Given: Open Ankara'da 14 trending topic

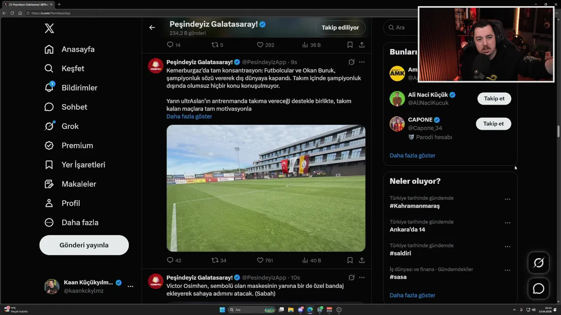Looking at the screenshot, I should click(x=407, y=230).
